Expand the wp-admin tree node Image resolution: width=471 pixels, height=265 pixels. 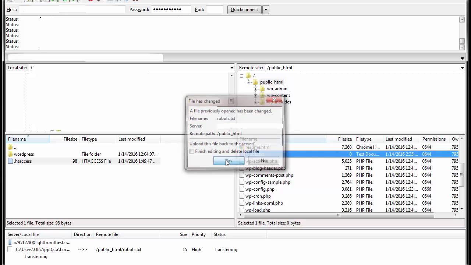click(256, 89)
